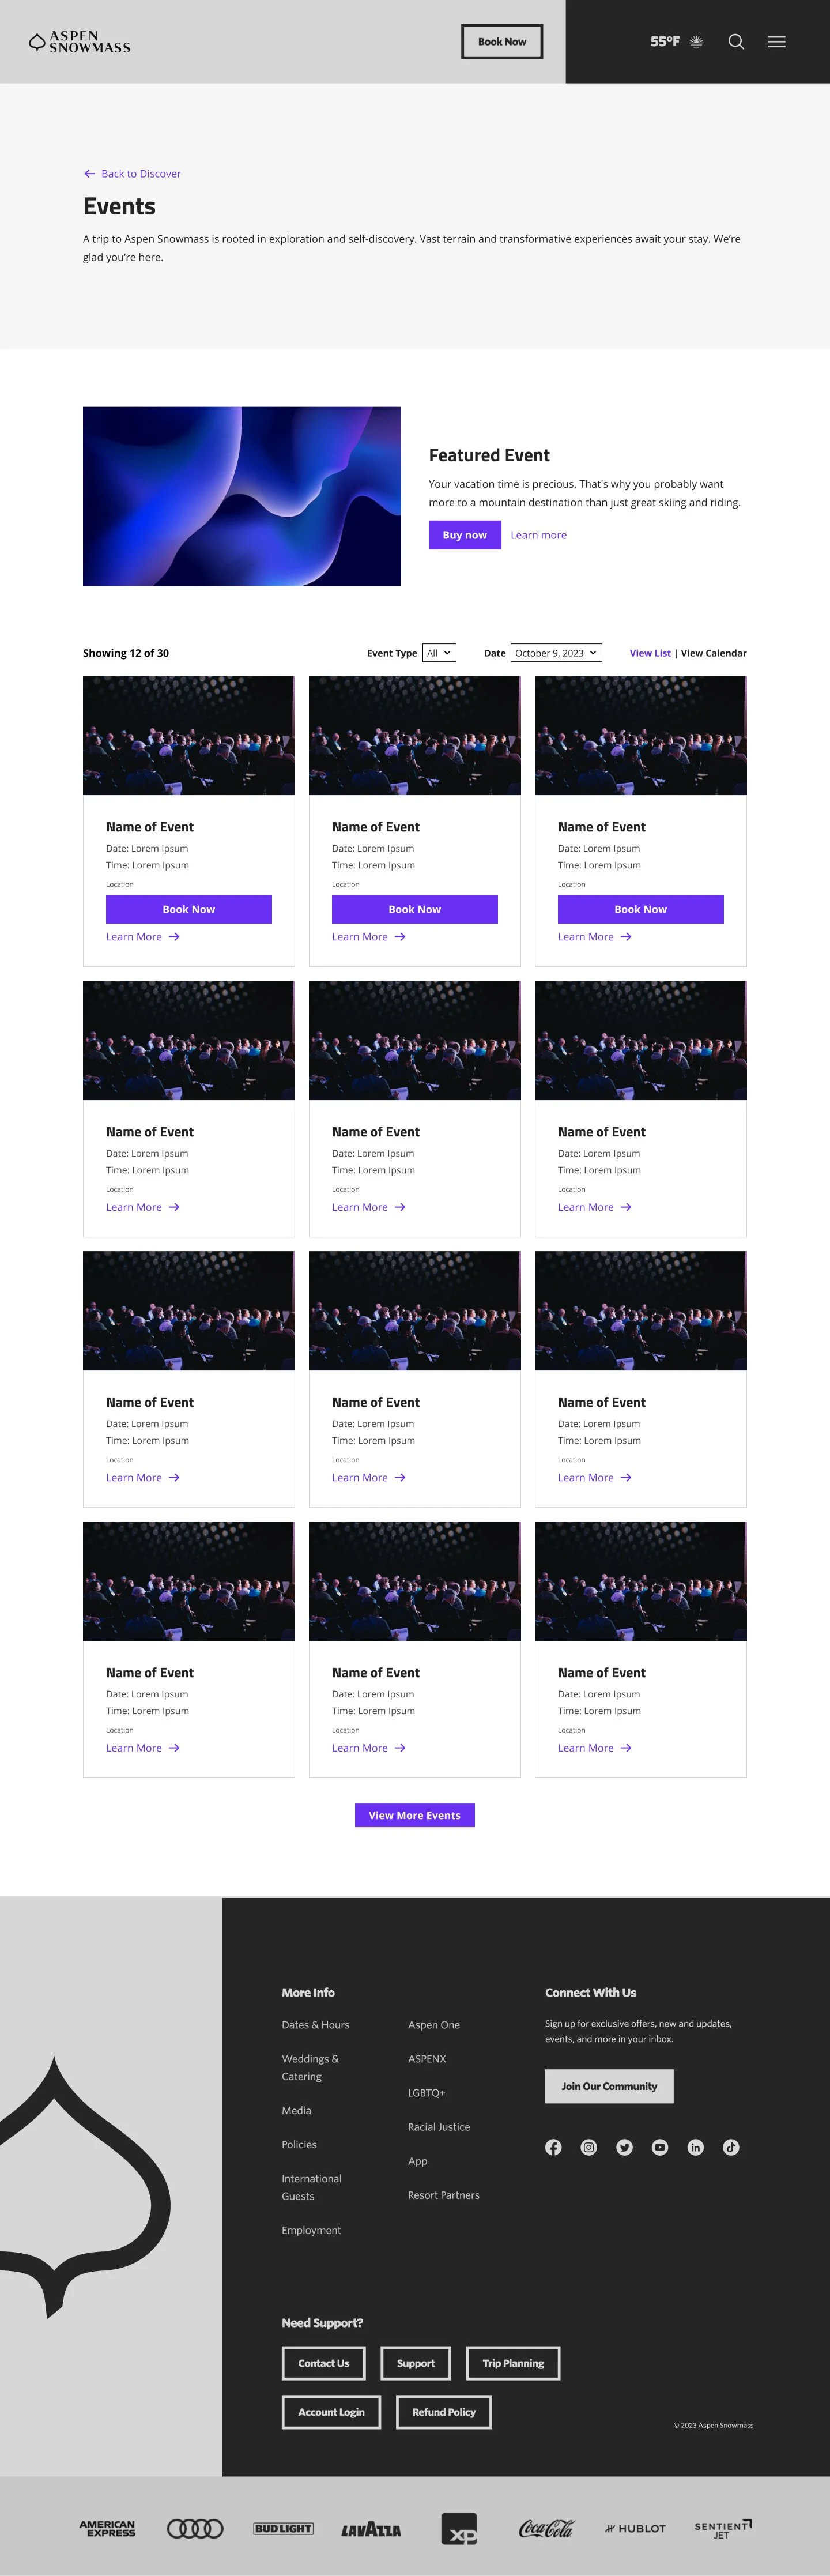This screenshot has width=830, height=2576.
Task: Open the YouTube social icon
Action: pos(660,2147)
